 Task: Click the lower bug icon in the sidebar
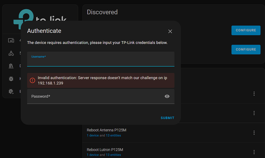(x=11, y=91)
